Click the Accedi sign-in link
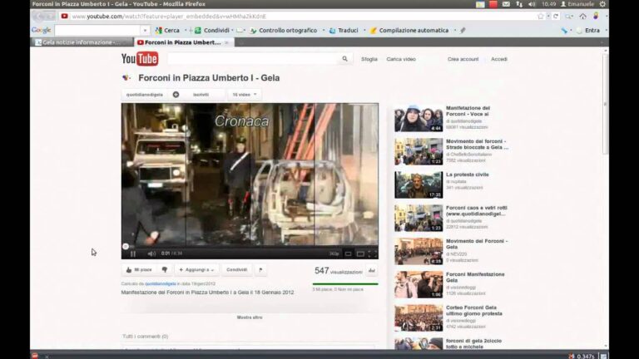The image size is (639, 359). coord(498,59)
